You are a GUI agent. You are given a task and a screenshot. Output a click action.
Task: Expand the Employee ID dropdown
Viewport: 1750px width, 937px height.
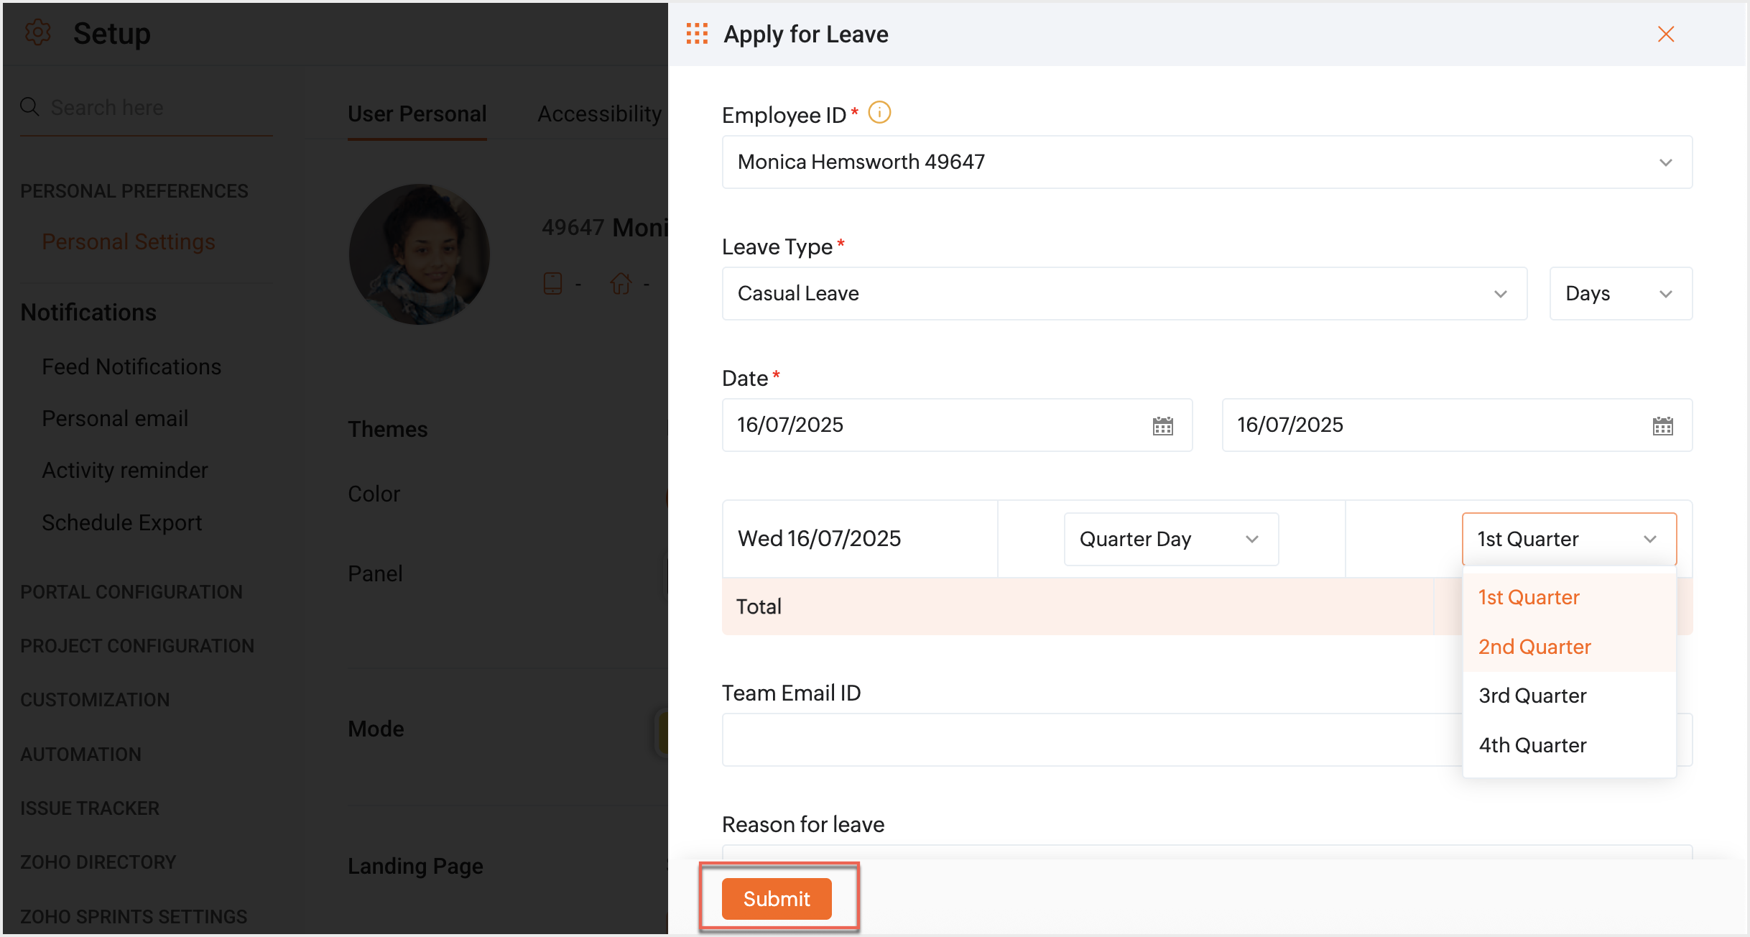click(1665, 162)
